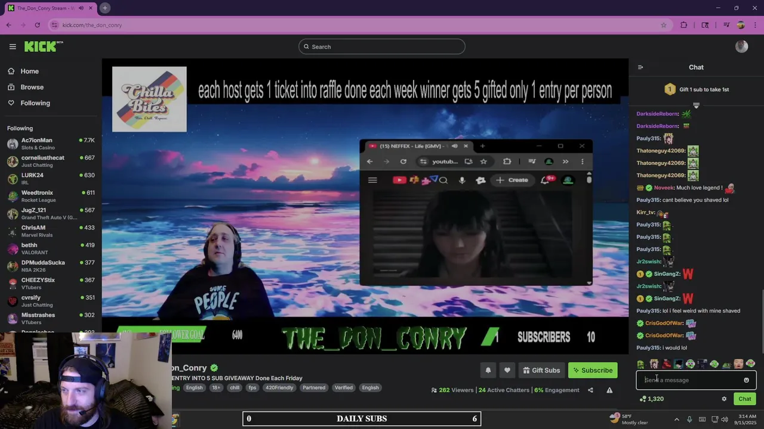Open LURK24's IRL stream in the sidebar
The width and height of the screenshot is (764, 429).
51,179
